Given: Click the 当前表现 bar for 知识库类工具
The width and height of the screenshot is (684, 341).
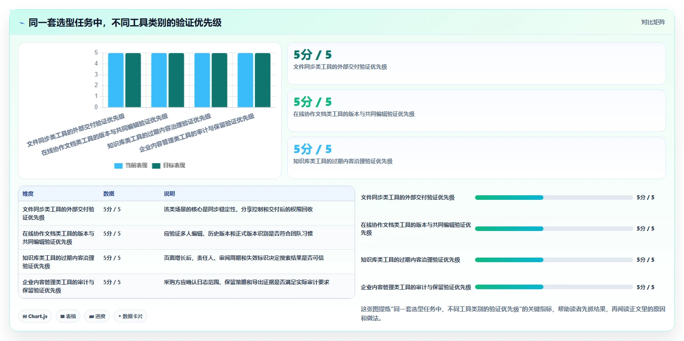Looking at the screenshot, I should tap(202, 80).
